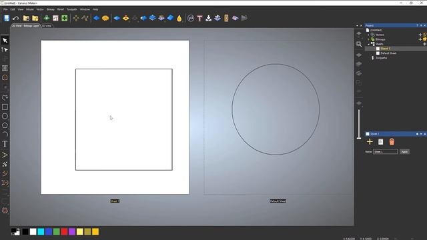This screenshot has height=240, width=427.
Task: Click the add icon on the Bitmaps row
Action: pyautogui.click(x=420, y=39)
